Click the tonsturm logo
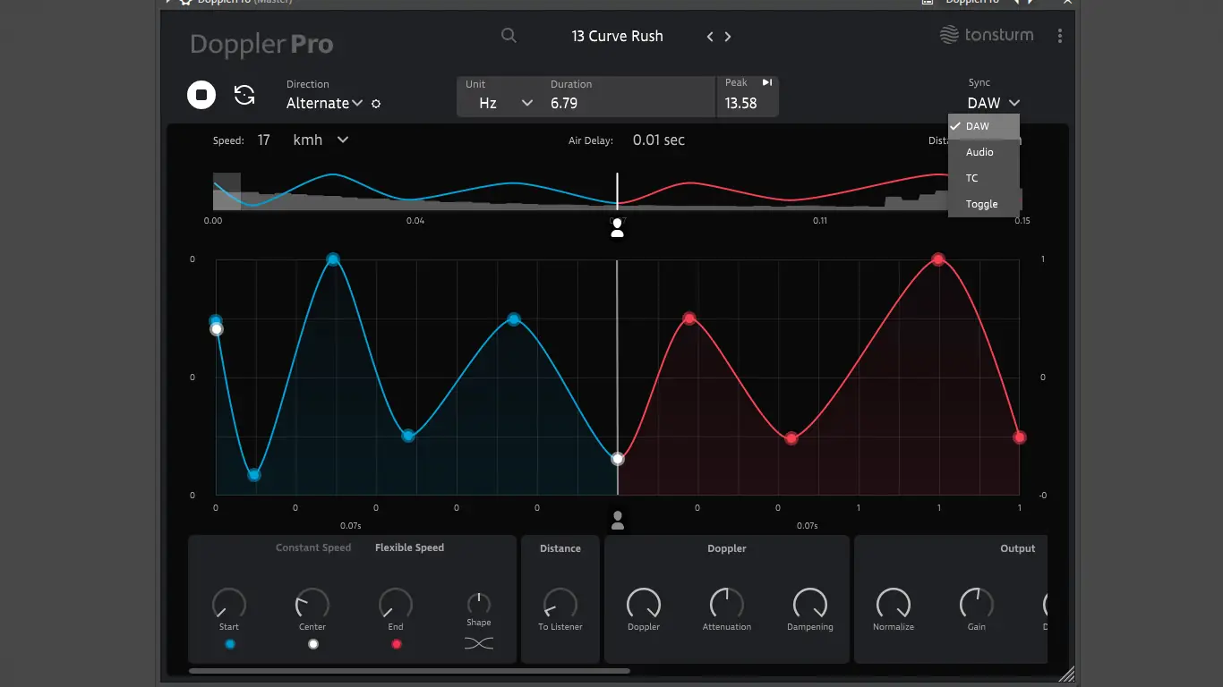Image resolution: width=1223 pixels, height=687 pixels. click(x=987, y=35)
